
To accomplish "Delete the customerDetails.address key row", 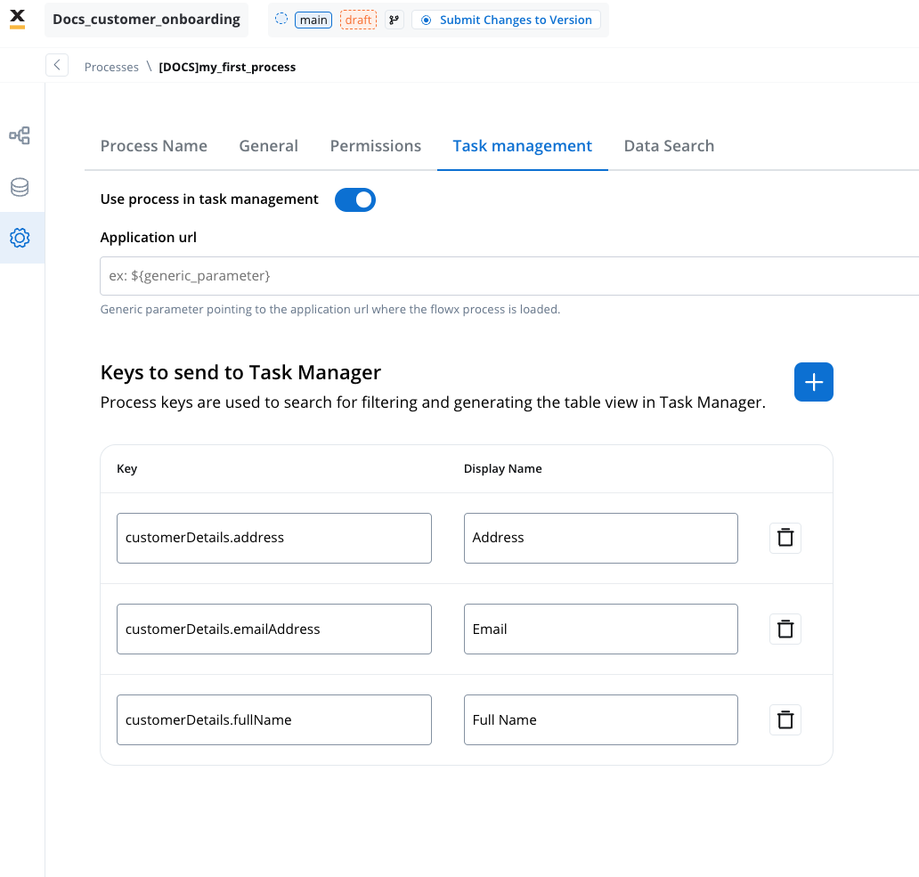I will click(x=785, y=538).
